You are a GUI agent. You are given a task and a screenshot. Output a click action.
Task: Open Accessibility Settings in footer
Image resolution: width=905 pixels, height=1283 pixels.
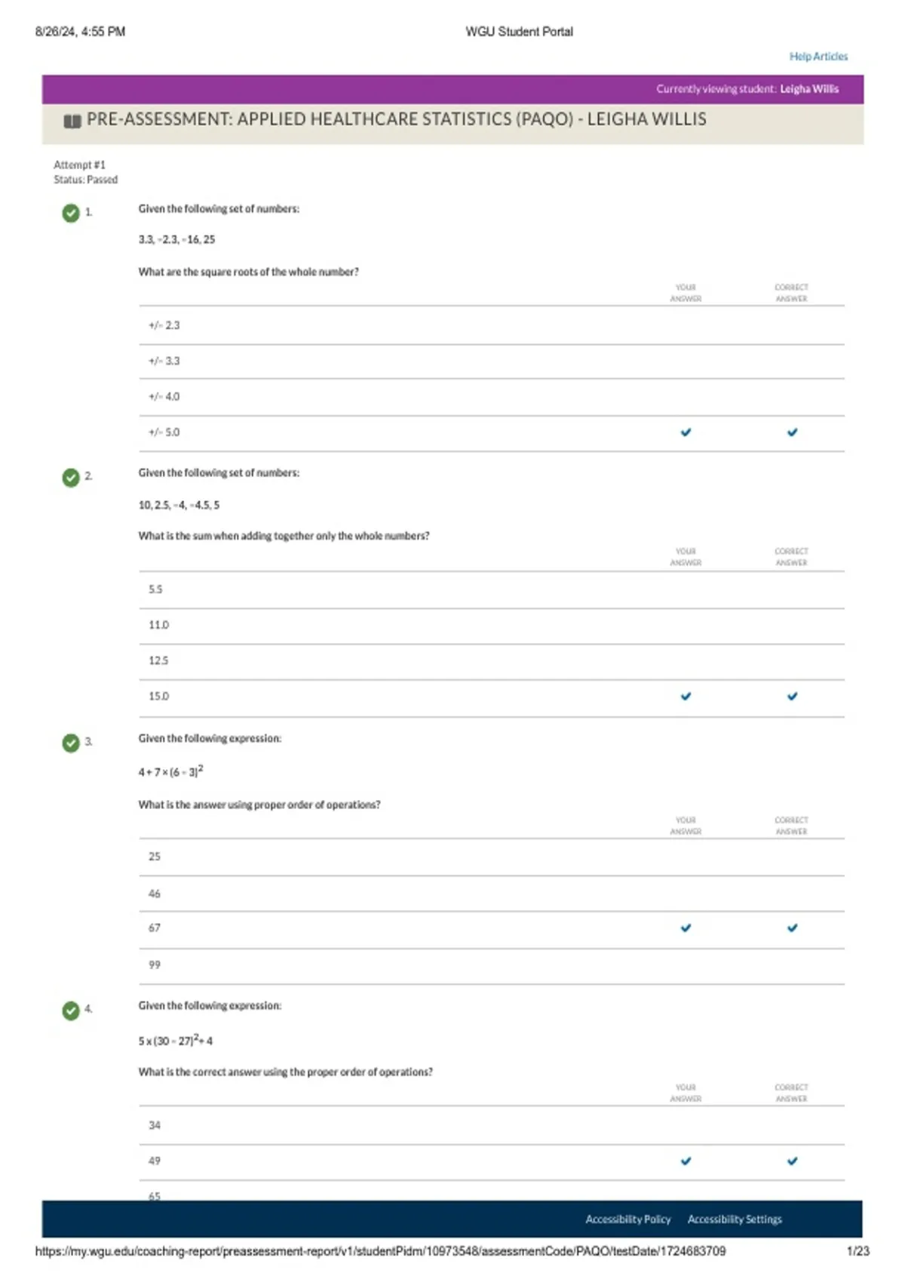pyautogui.click(x=735, y=1219)
